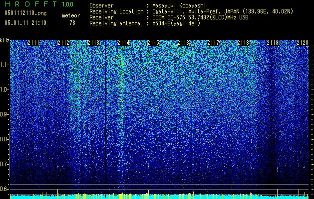
Task: Click observer name Masayuki Kobayashi
Action: [179, 5]
